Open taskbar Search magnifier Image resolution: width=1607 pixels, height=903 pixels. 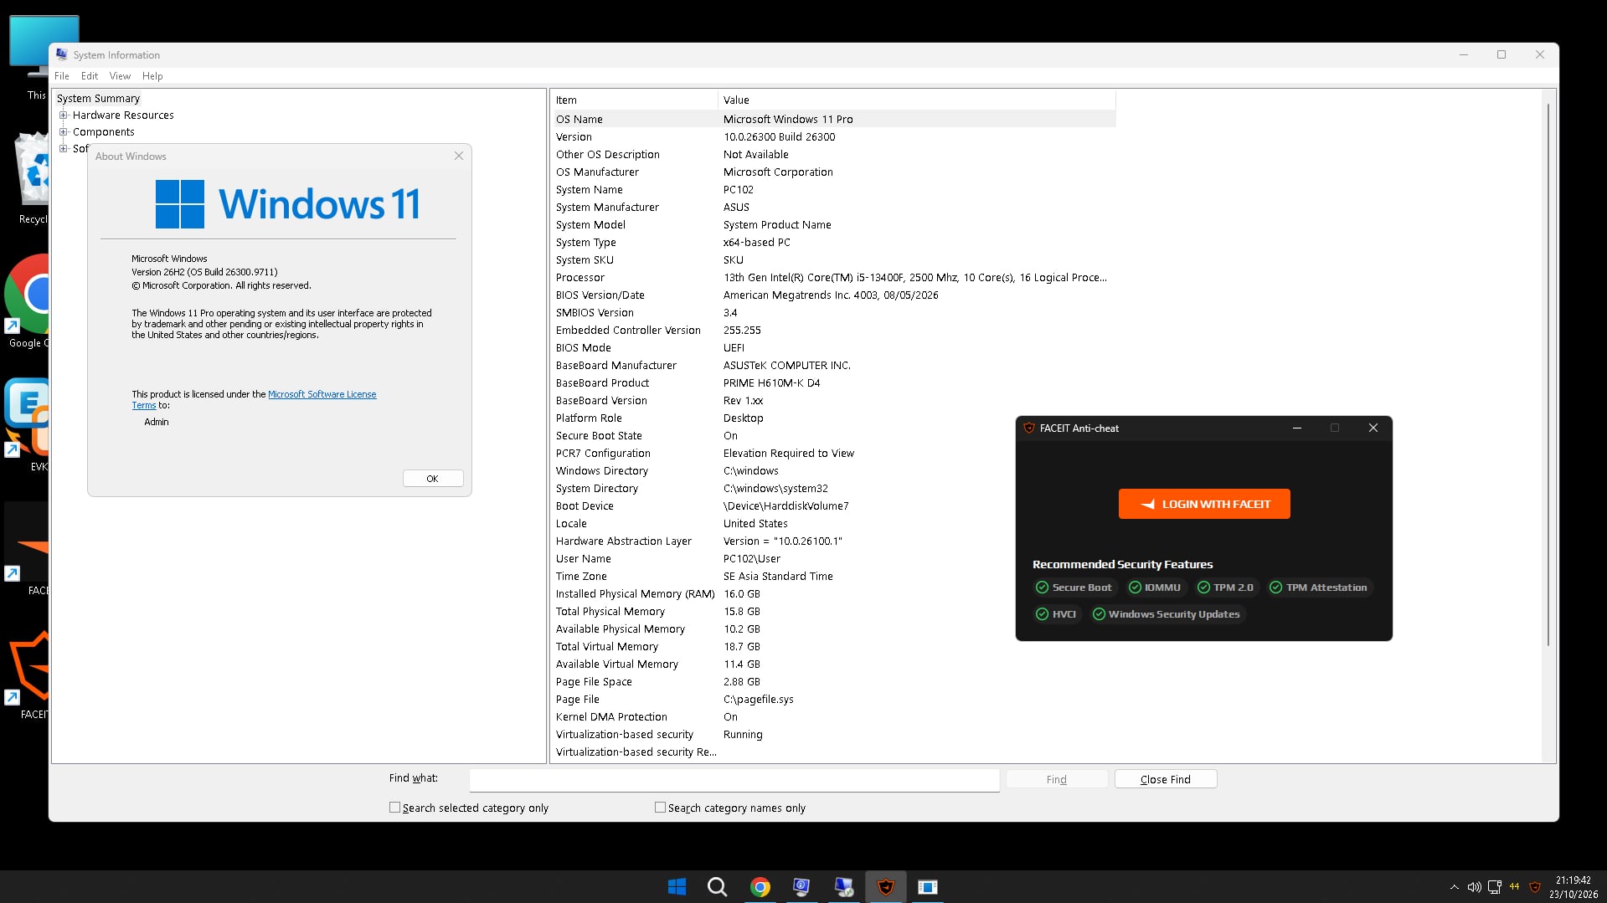717,887
